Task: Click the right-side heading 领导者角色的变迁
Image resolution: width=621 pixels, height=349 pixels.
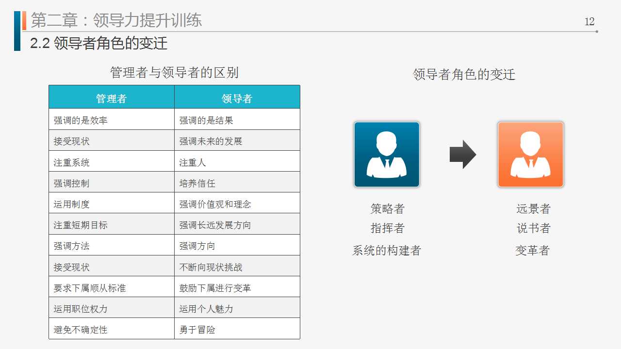Action: click(464, 74)
